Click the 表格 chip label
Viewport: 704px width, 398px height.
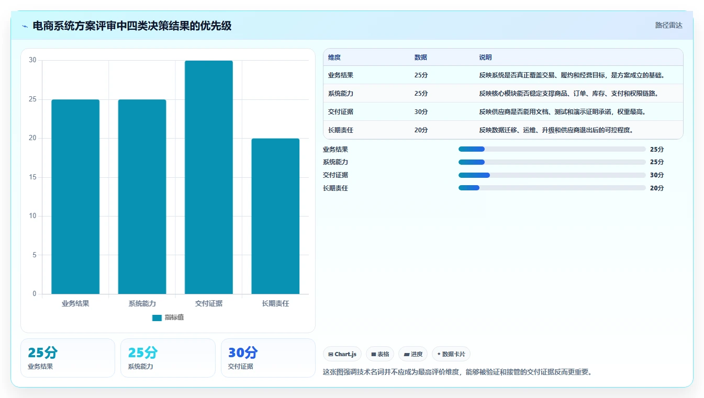pos(383,354)
